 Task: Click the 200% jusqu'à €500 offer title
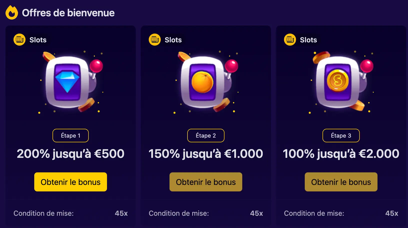[70, 154]
